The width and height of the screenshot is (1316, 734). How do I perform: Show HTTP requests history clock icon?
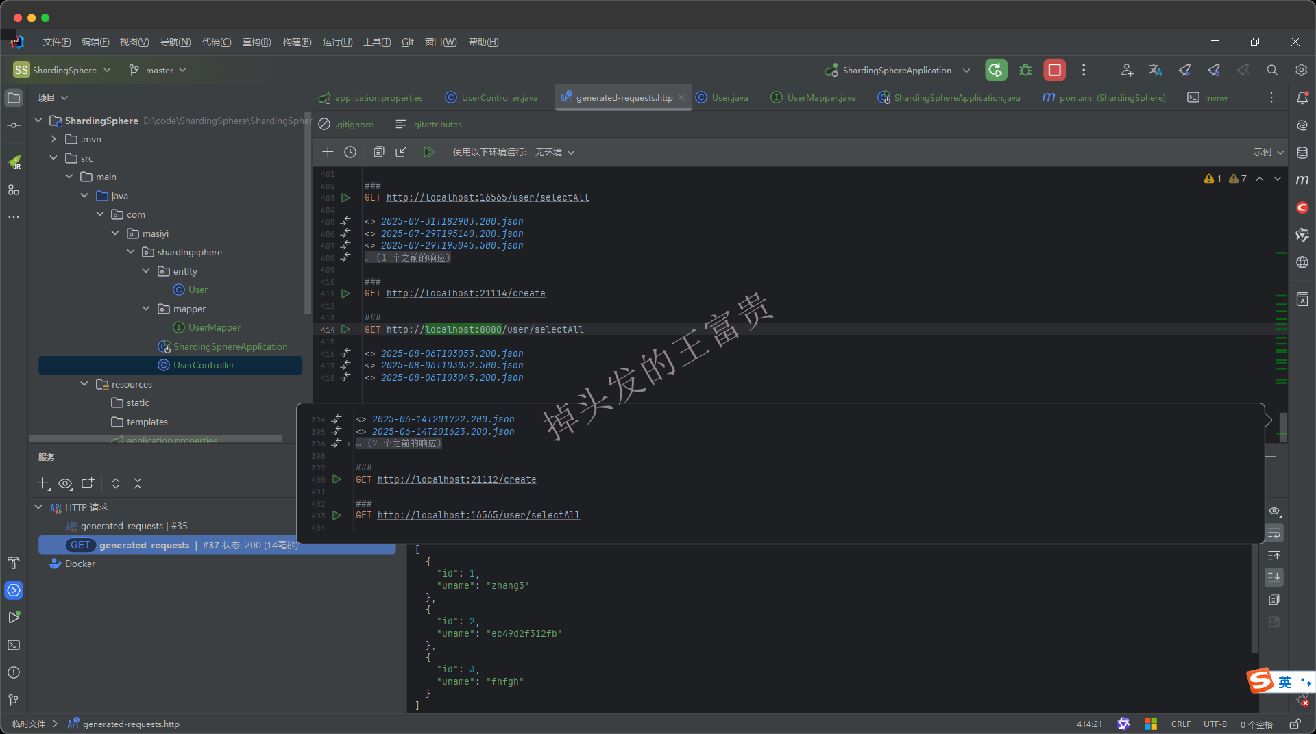pyautogui.click(x=350, y=152)
